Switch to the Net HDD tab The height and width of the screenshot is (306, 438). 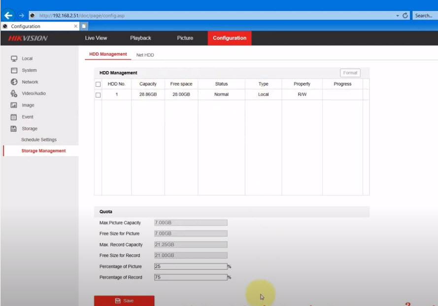[145, 55]
